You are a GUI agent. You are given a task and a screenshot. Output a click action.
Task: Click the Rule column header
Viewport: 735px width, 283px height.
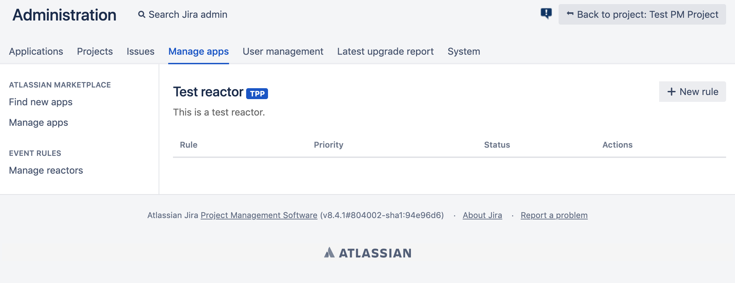pos(189,145)
